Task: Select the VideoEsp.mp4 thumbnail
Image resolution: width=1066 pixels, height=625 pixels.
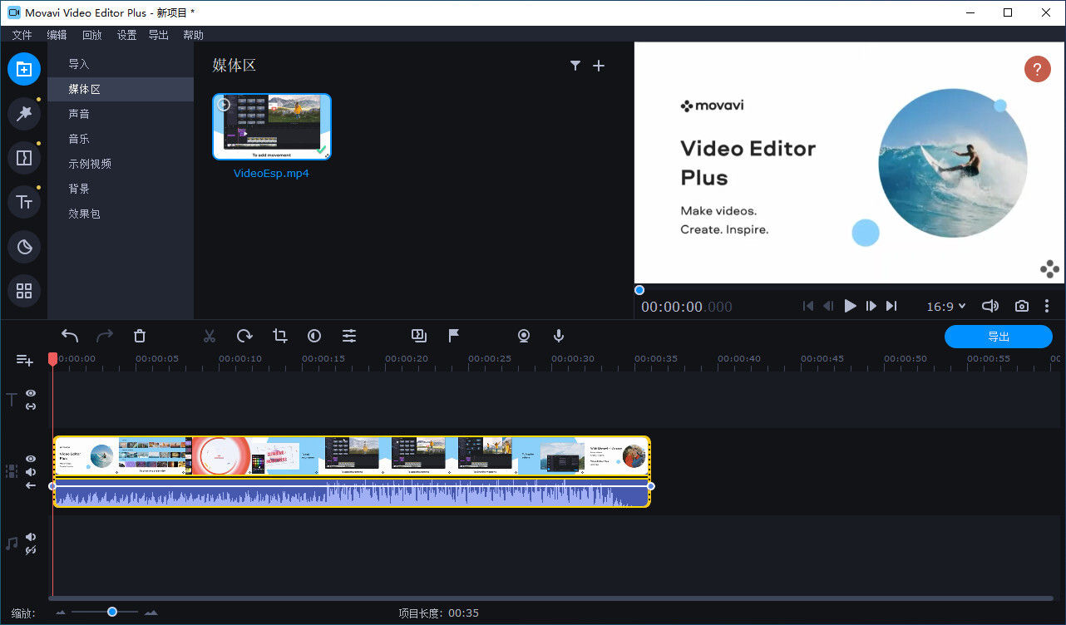Action: pyautogui.click(x=272, y=126)
